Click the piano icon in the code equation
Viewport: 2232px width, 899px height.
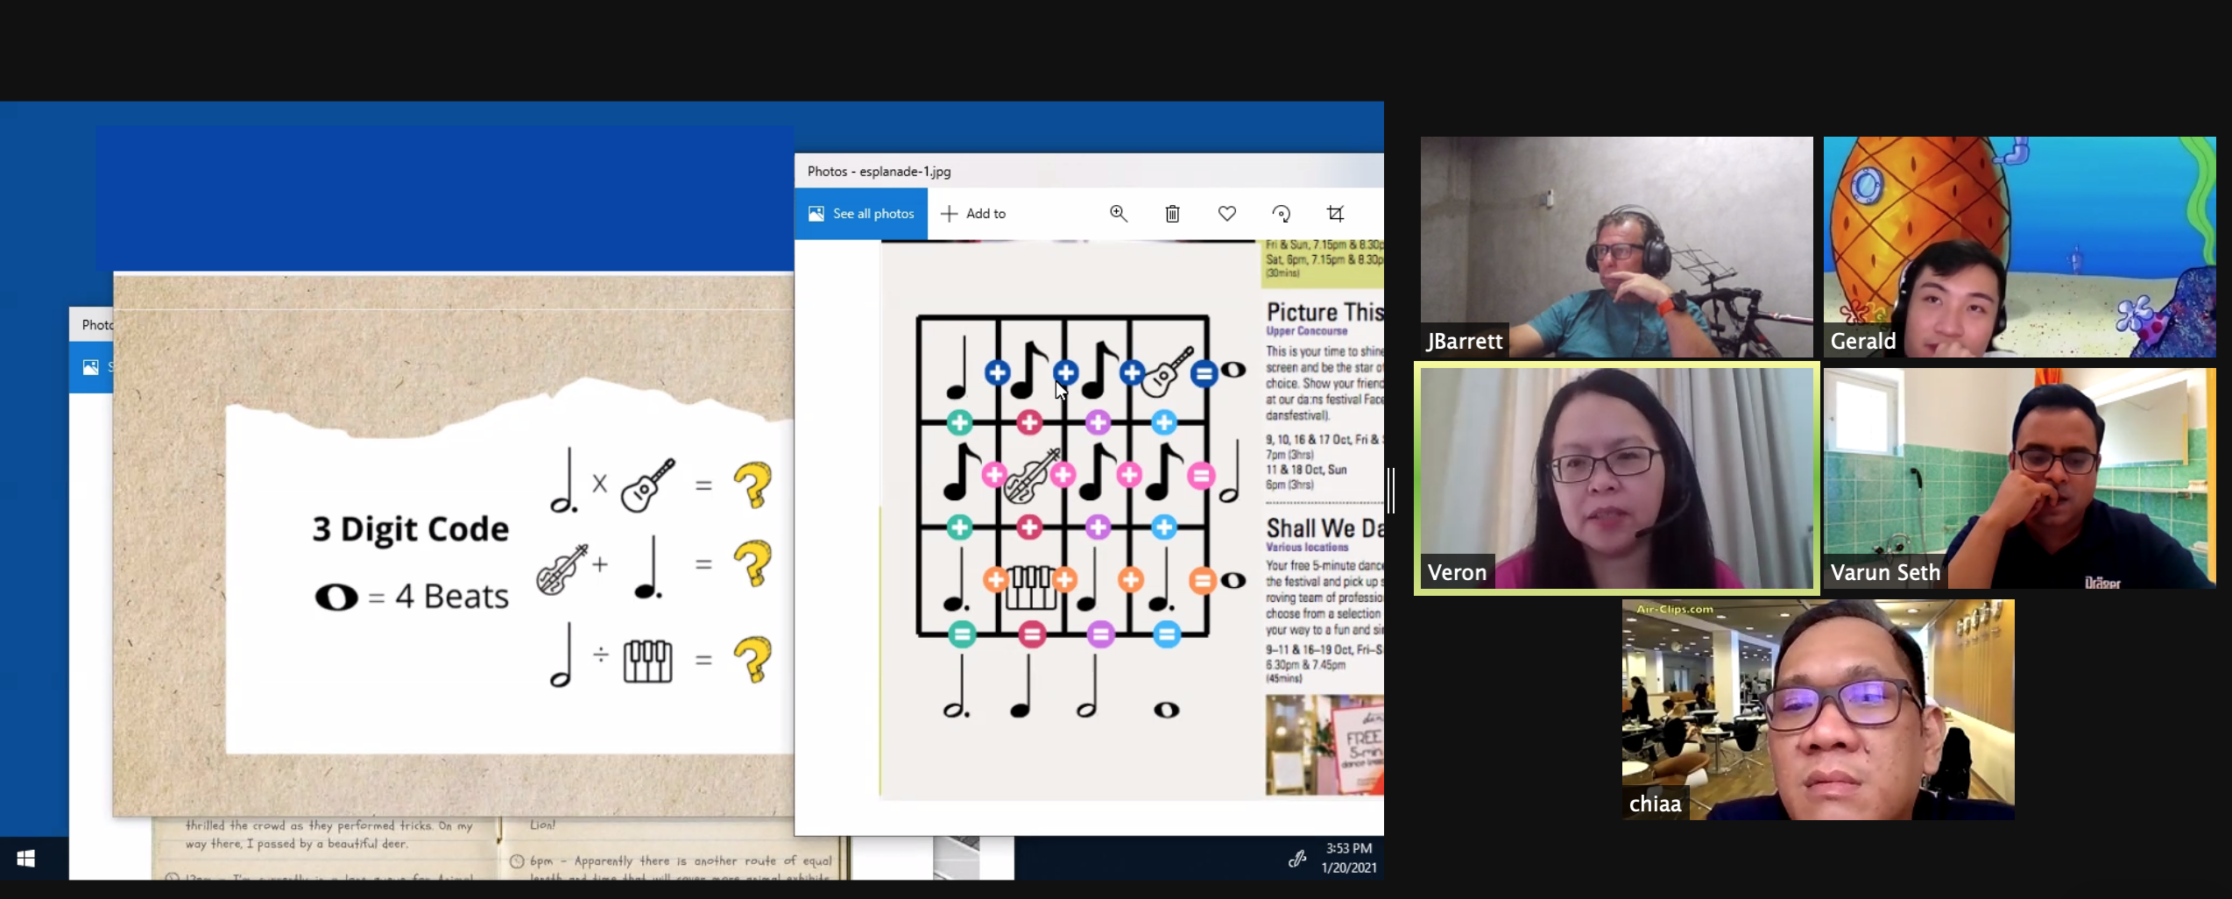[x=647, y=661]
